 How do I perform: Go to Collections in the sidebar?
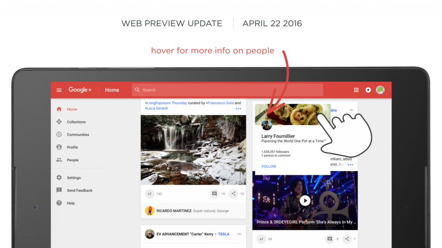tap(76, 122)
